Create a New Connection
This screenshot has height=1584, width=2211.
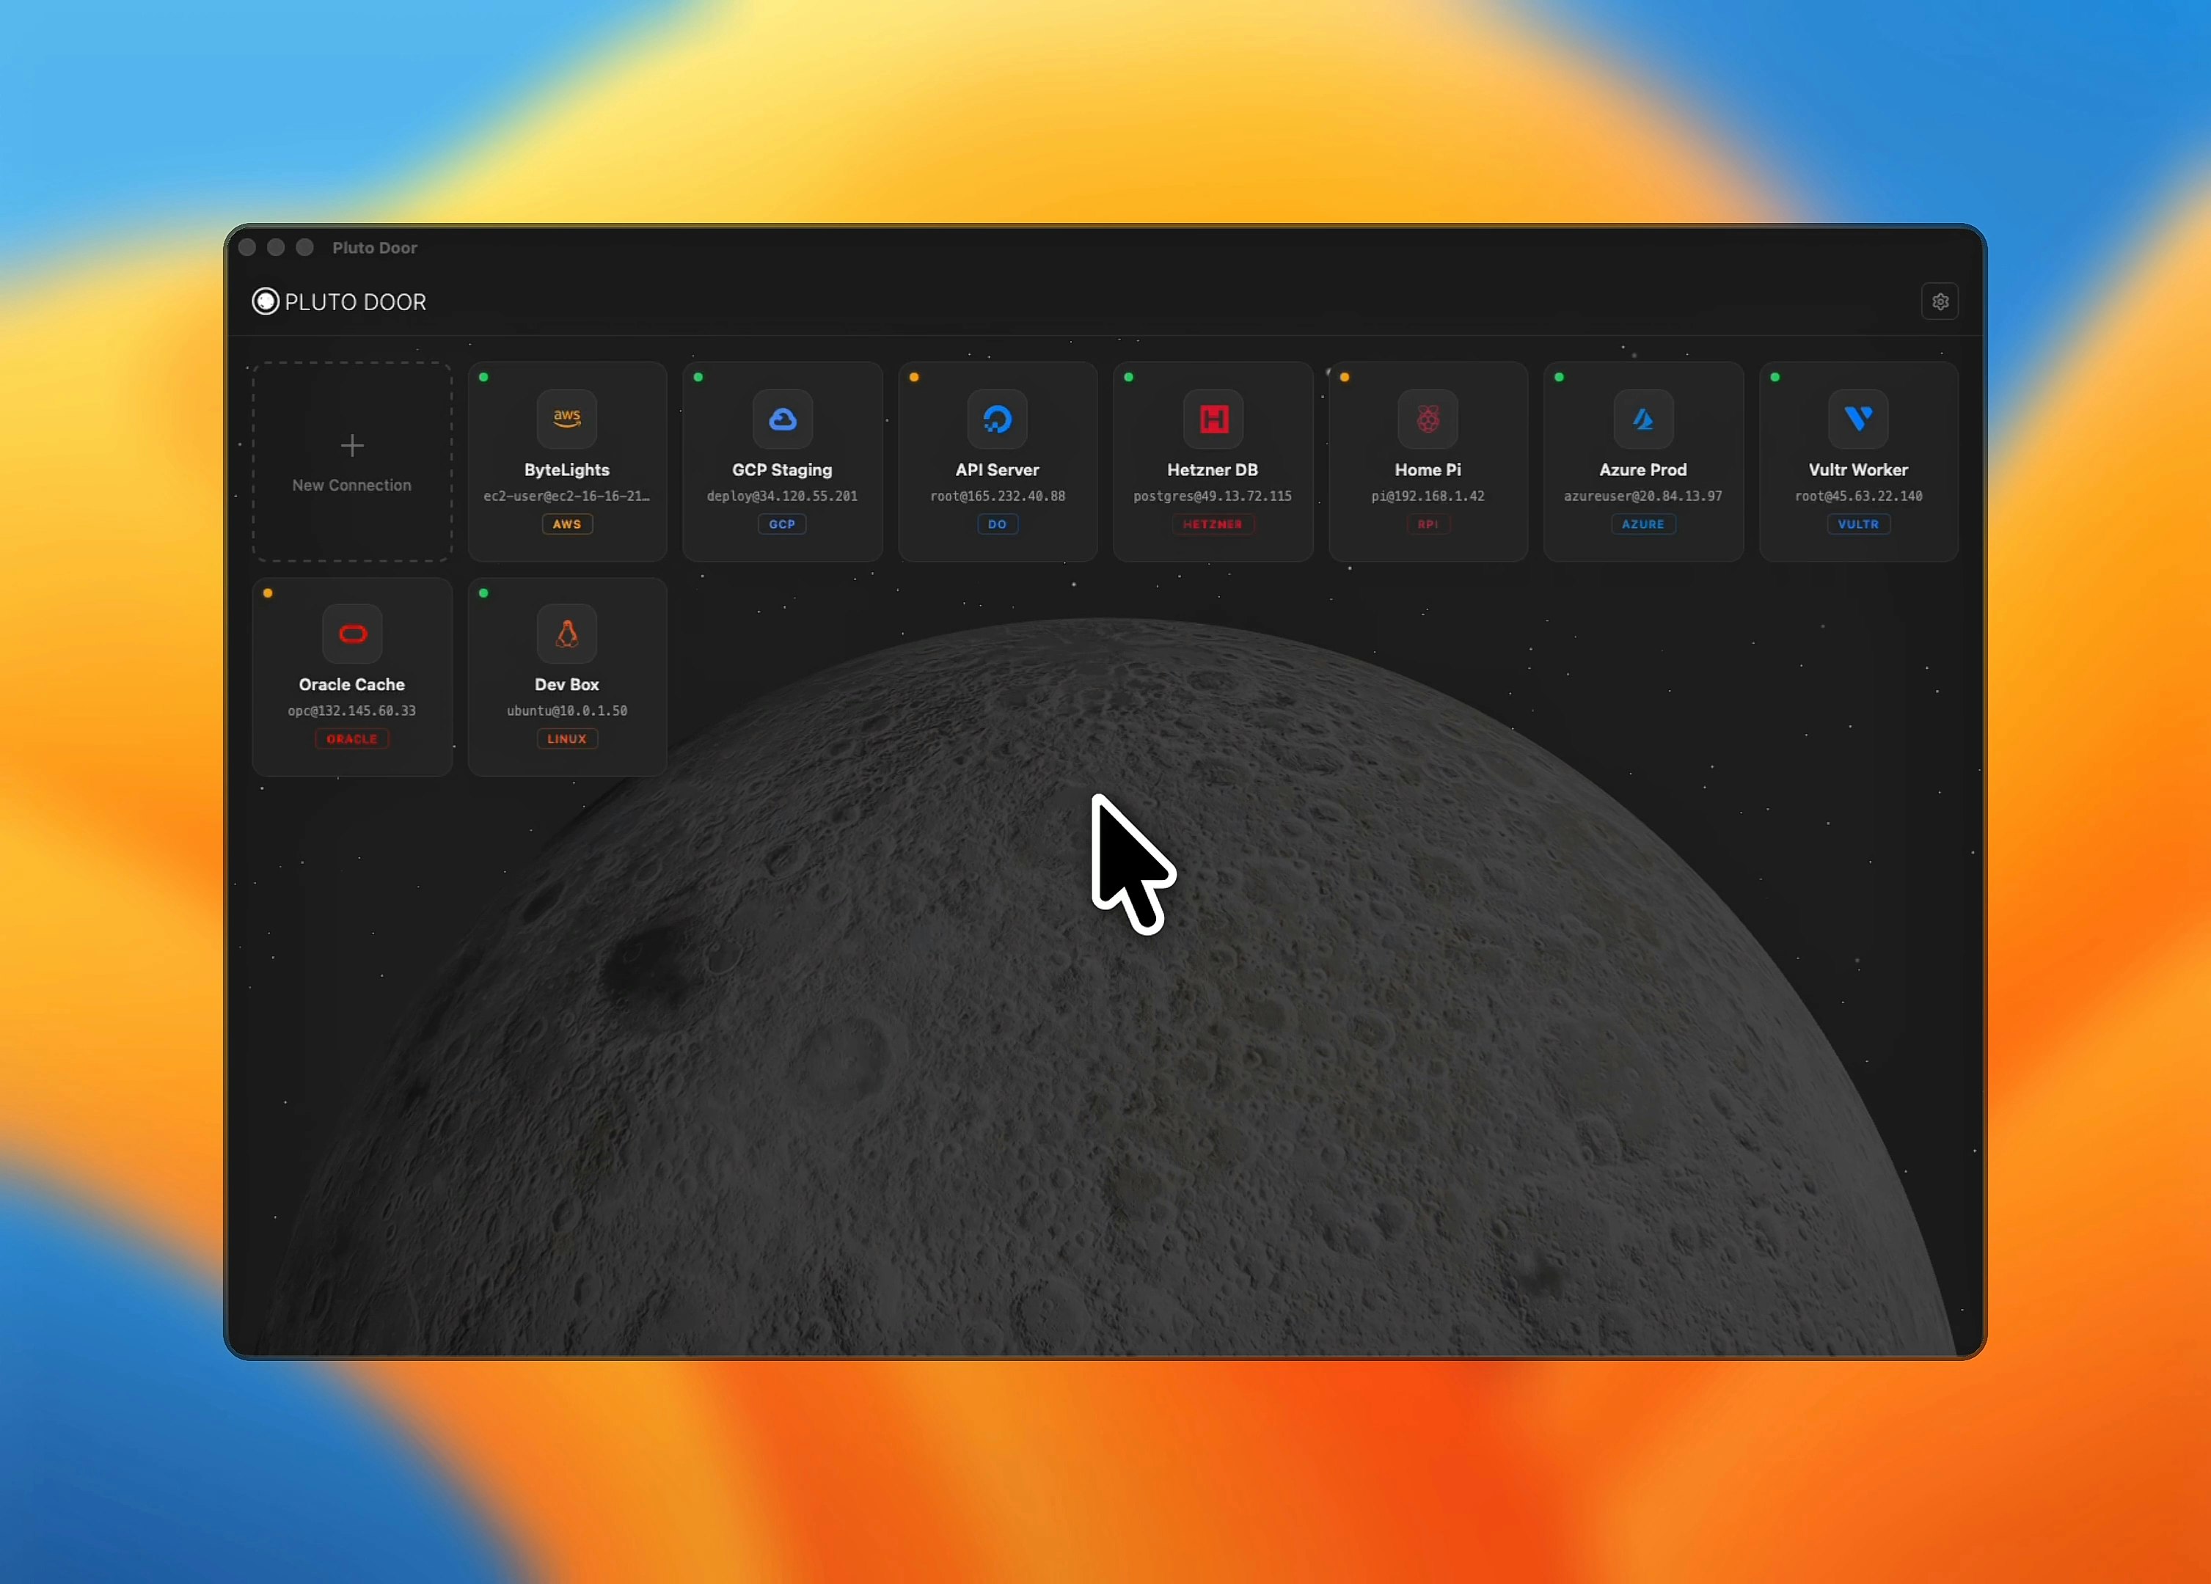click(351, 460)
